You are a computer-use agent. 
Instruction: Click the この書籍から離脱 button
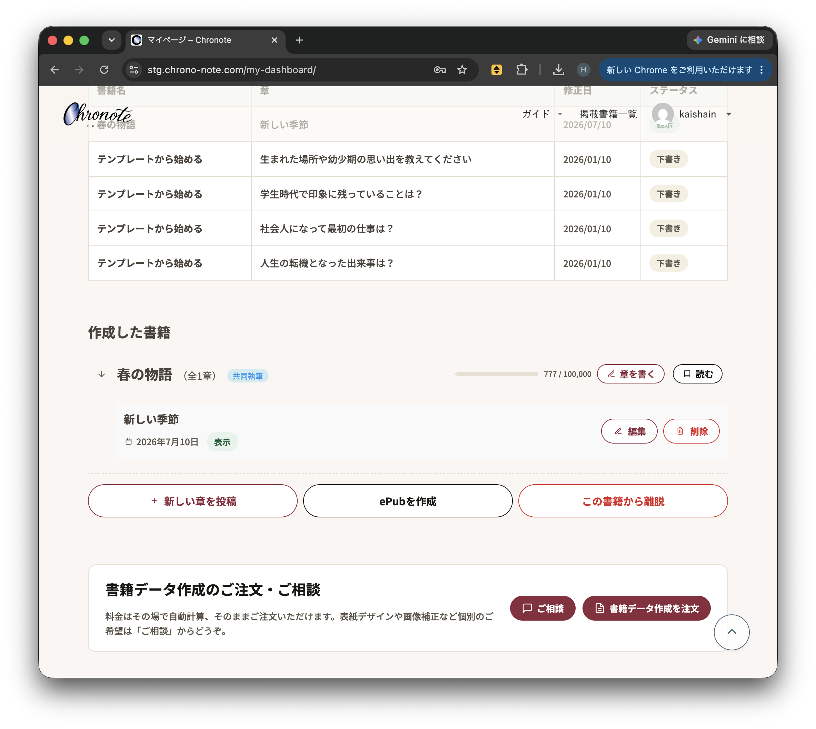[x=623, y=501]
